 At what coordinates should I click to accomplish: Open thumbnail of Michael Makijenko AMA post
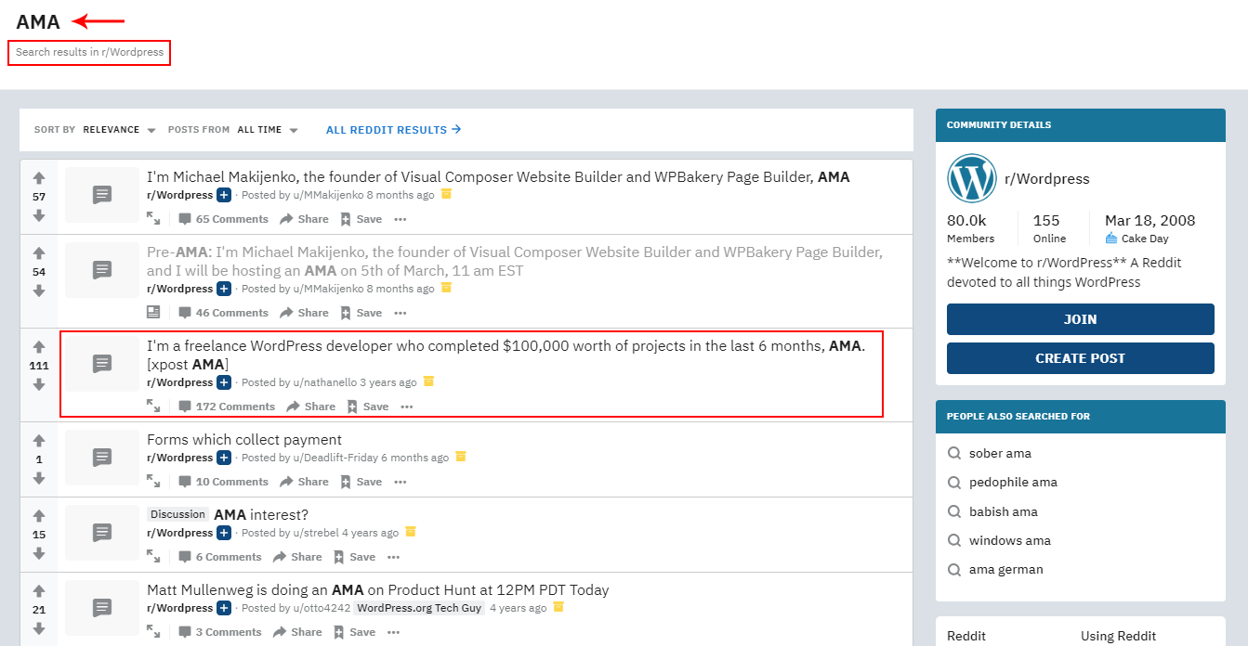click(102, 195)
